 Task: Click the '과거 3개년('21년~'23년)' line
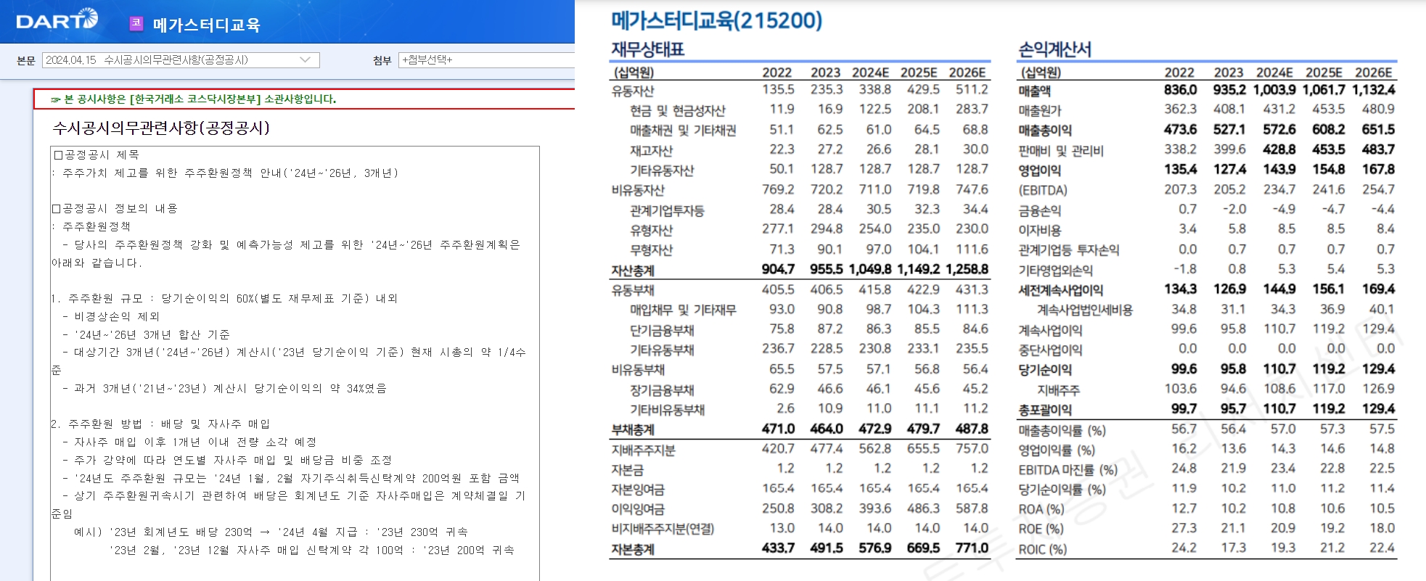point(224,388)
